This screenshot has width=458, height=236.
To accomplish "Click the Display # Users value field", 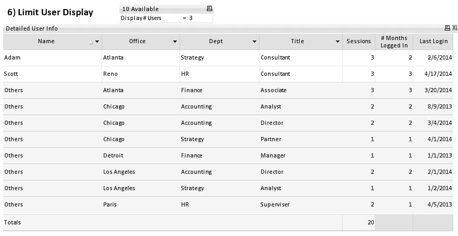I will pyautogui.click(x=191, y=18).
